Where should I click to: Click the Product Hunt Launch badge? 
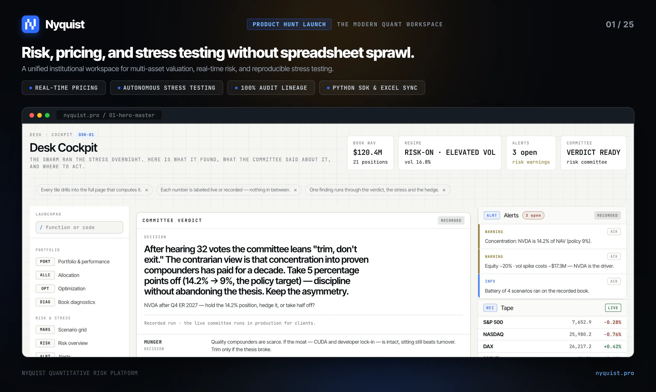tap(289, 24)
